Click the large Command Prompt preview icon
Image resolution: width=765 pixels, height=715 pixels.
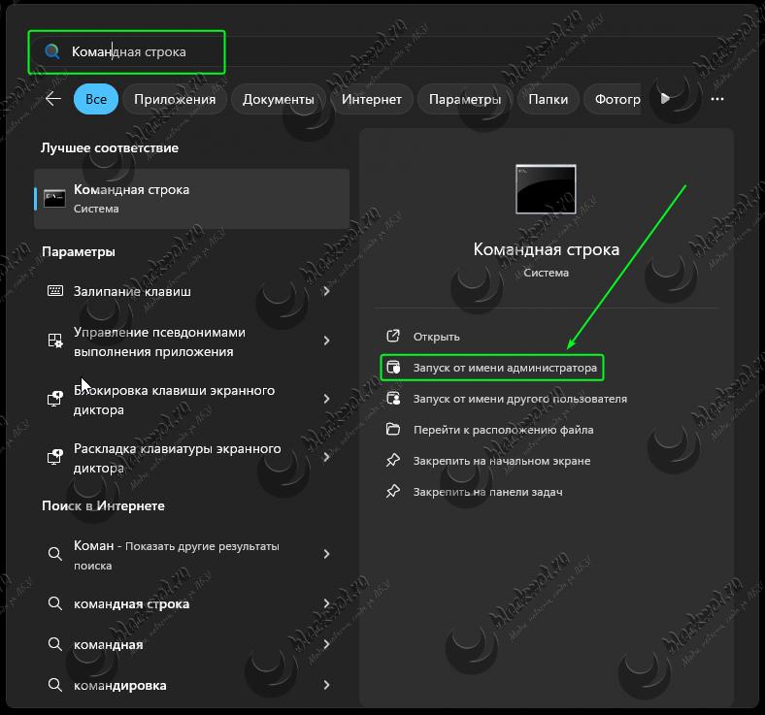pyautogui.click(x=546, y=188)
